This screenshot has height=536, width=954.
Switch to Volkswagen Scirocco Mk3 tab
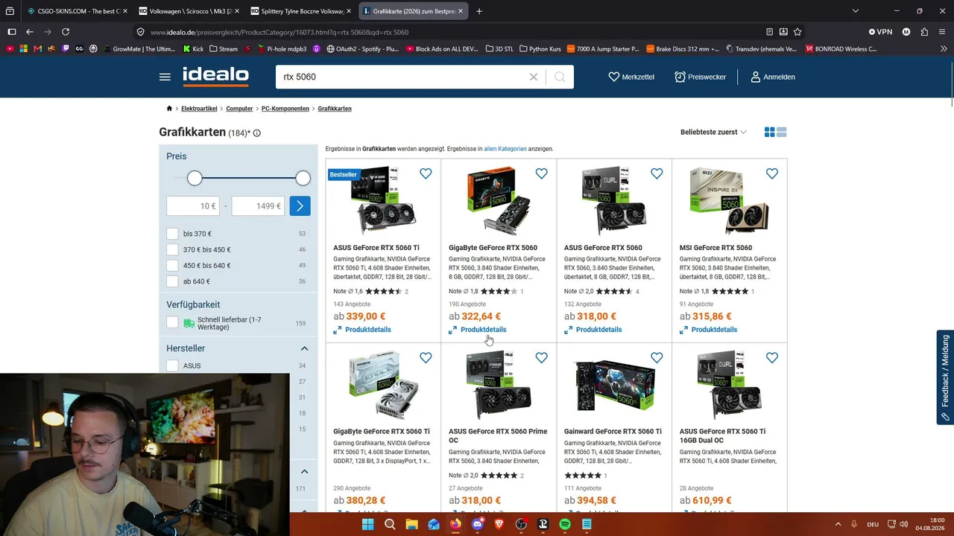click(189, 11)
